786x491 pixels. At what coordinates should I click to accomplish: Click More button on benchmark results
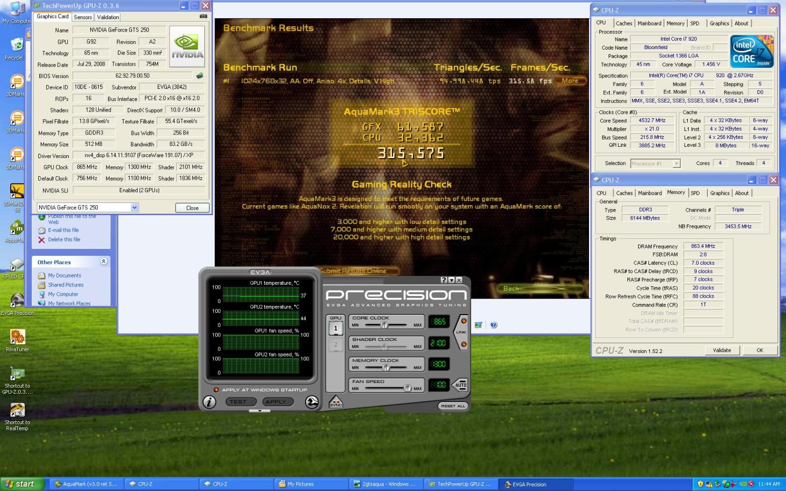pyautogui.click(x=570, y=81)
